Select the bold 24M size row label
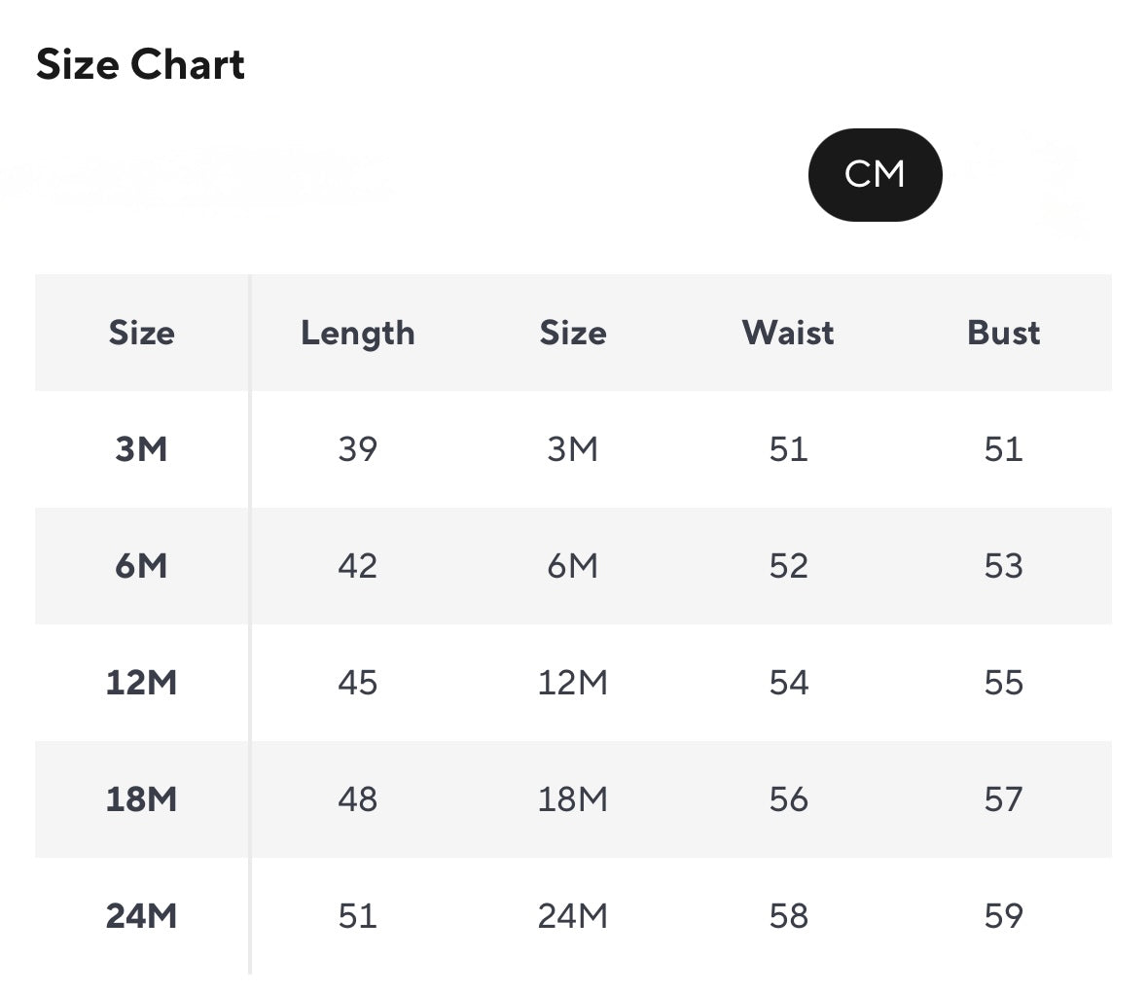This screenshot has width=1147, height=992. click(142, 916)
